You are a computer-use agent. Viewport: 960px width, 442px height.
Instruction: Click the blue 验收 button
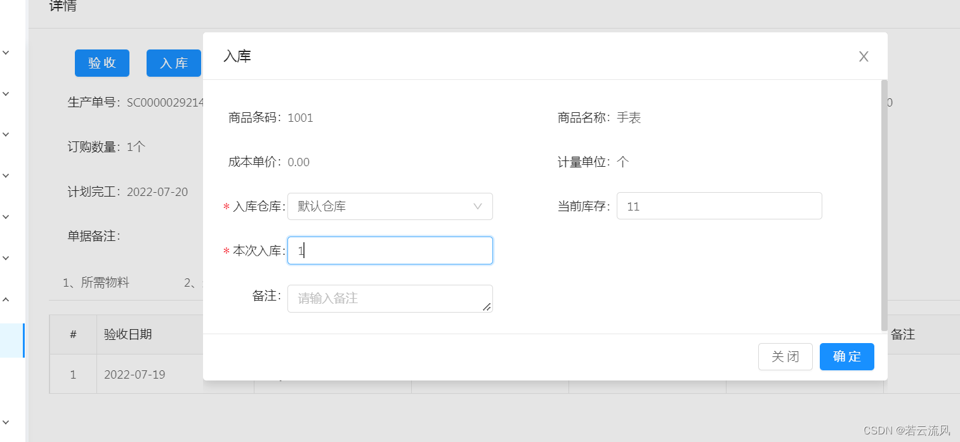click(x=102, y=63)
